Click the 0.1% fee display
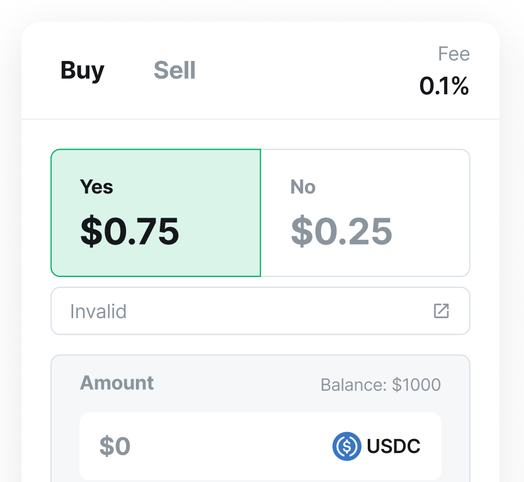This screenshot has height=482, width=524. pos(444,86)
